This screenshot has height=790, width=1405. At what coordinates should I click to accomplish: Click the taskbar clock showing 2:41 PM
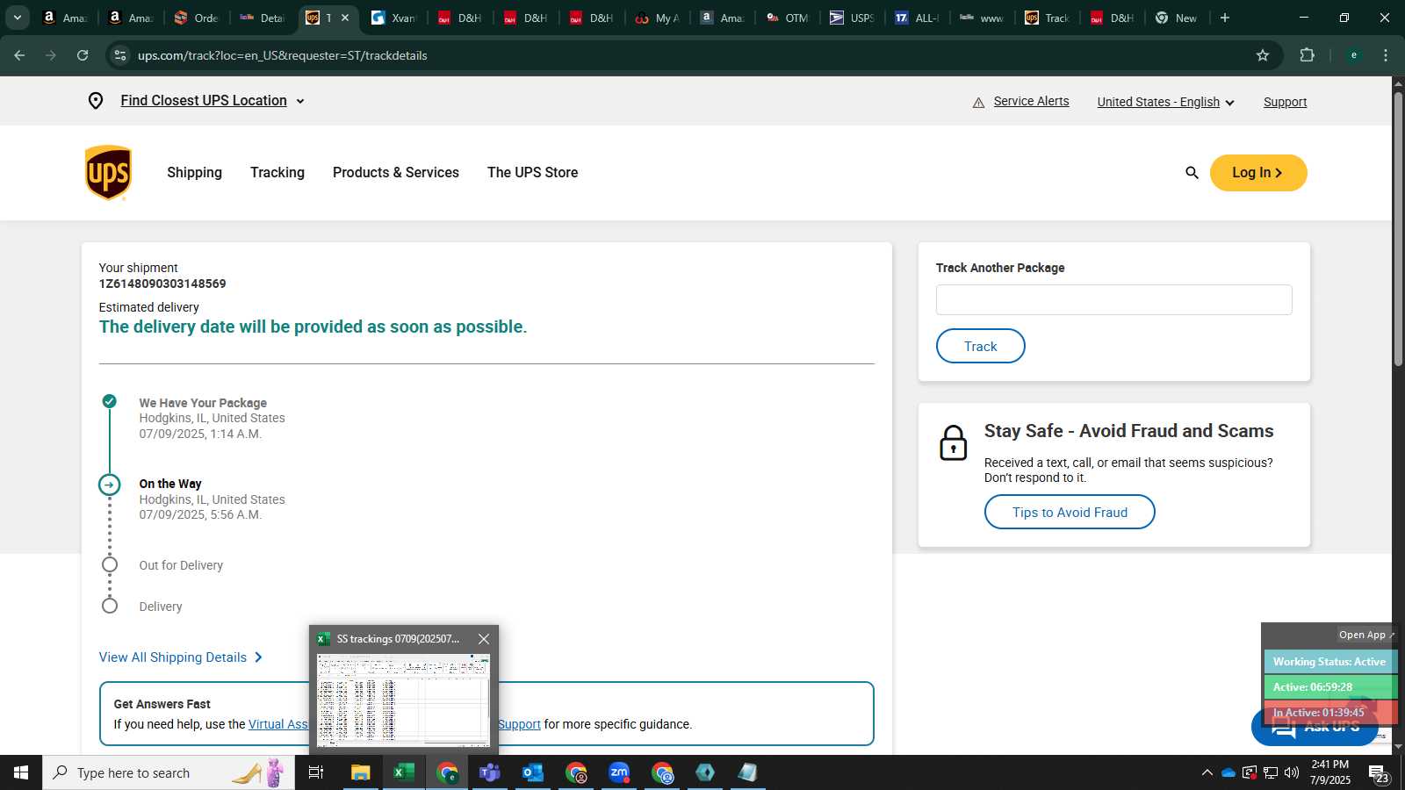[1329, 772]
